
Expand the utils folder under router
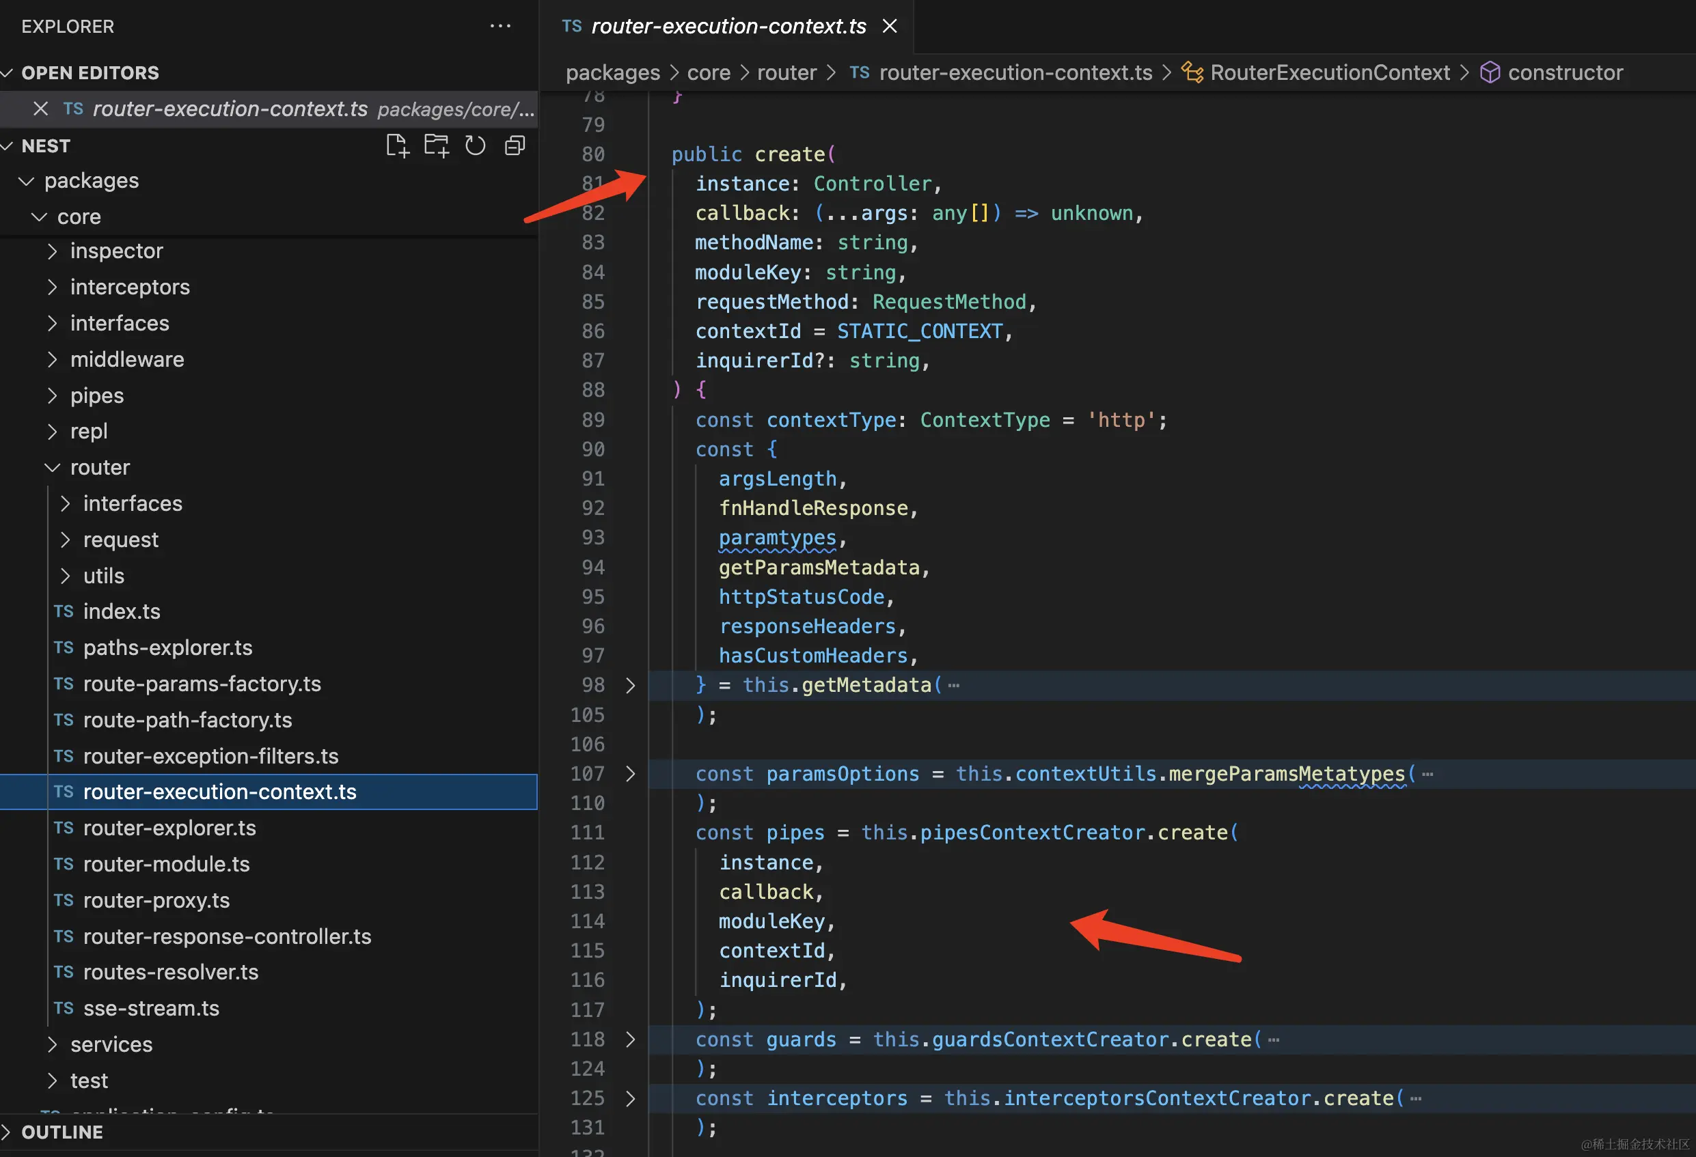tap(65, 576)
